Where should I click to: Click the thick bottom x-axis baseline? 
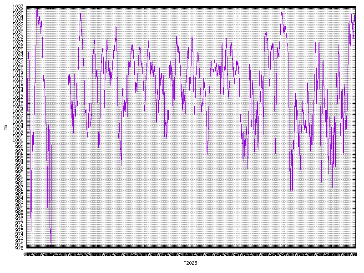point(191,248)
